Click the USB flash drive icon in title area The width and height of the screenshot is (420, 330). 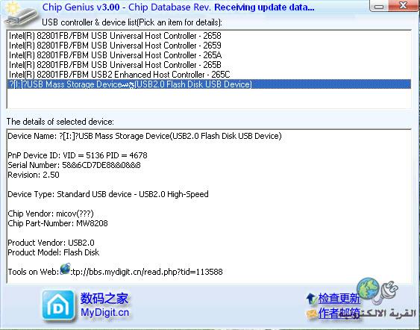tap(21, 15)
